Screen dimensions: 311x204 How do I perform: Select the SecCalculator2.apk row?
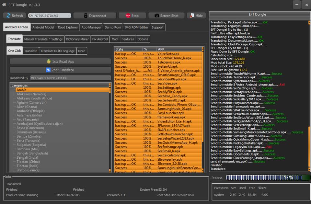click(158, 155)
